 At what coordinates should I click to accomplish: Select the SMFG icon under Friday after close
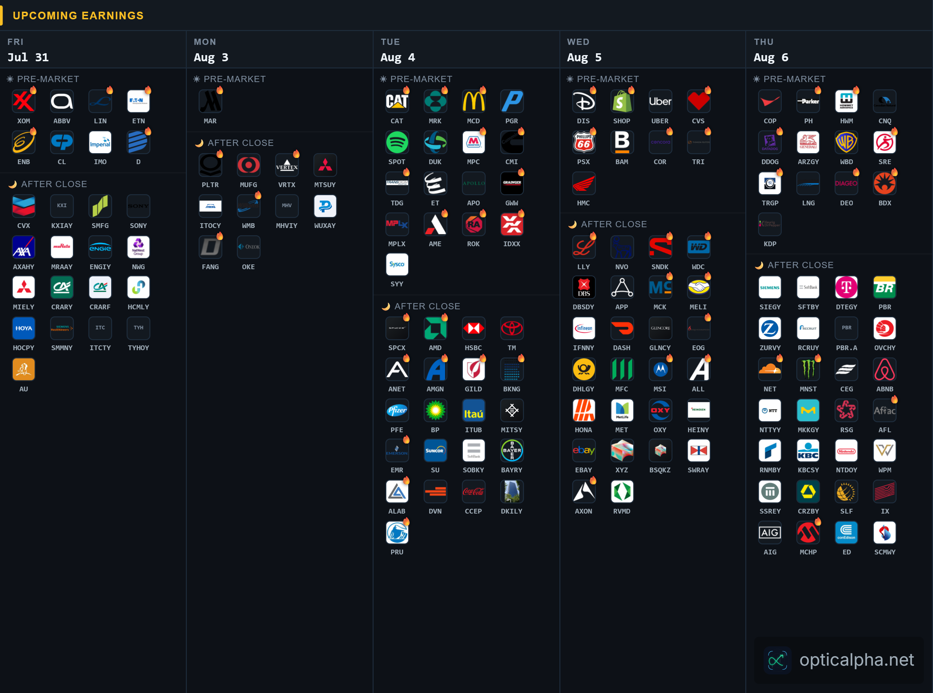click(x=100, y=206)
